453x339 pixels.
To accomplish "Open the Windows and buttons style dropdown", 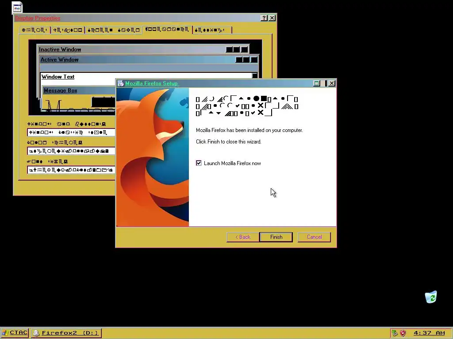I will [71, 132].
